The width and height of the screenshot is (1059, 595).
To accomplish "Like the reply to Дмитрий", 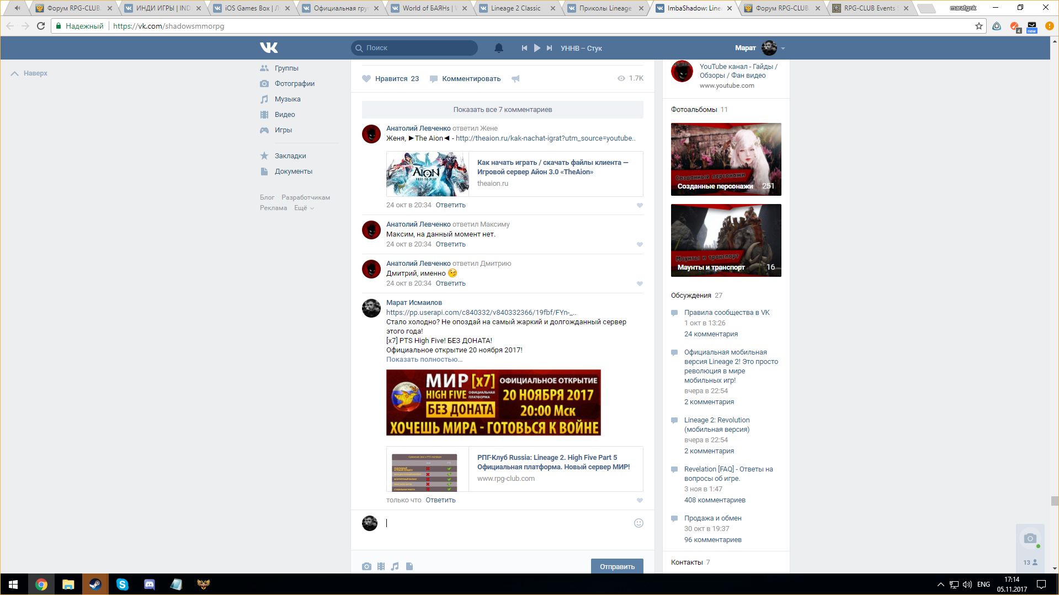I will tap(640, 284).
